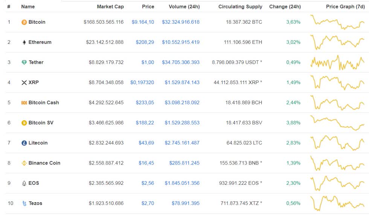This screenshot has height=215, width=369.
Task: Click Litecoin price $43,69
Action: [146, 143]
